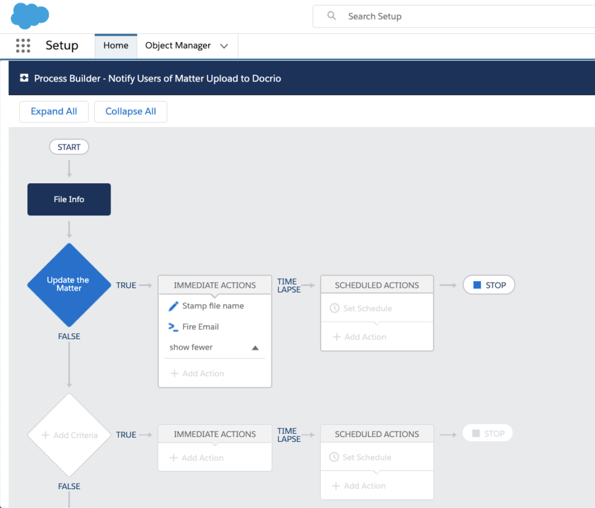
Task: Open the Object Manager tab
Action: click(177, 46)
